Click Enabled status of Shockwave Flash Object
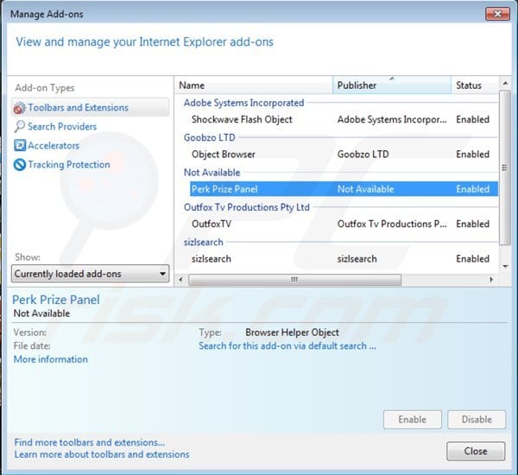Image resolution: width=518 pixels, height=475 pixels. pyautogui.click(x=473, y=119)
